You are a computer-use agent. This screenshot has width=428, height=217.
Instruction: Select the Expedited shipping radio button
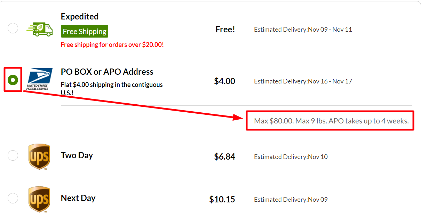pos(13,28)
